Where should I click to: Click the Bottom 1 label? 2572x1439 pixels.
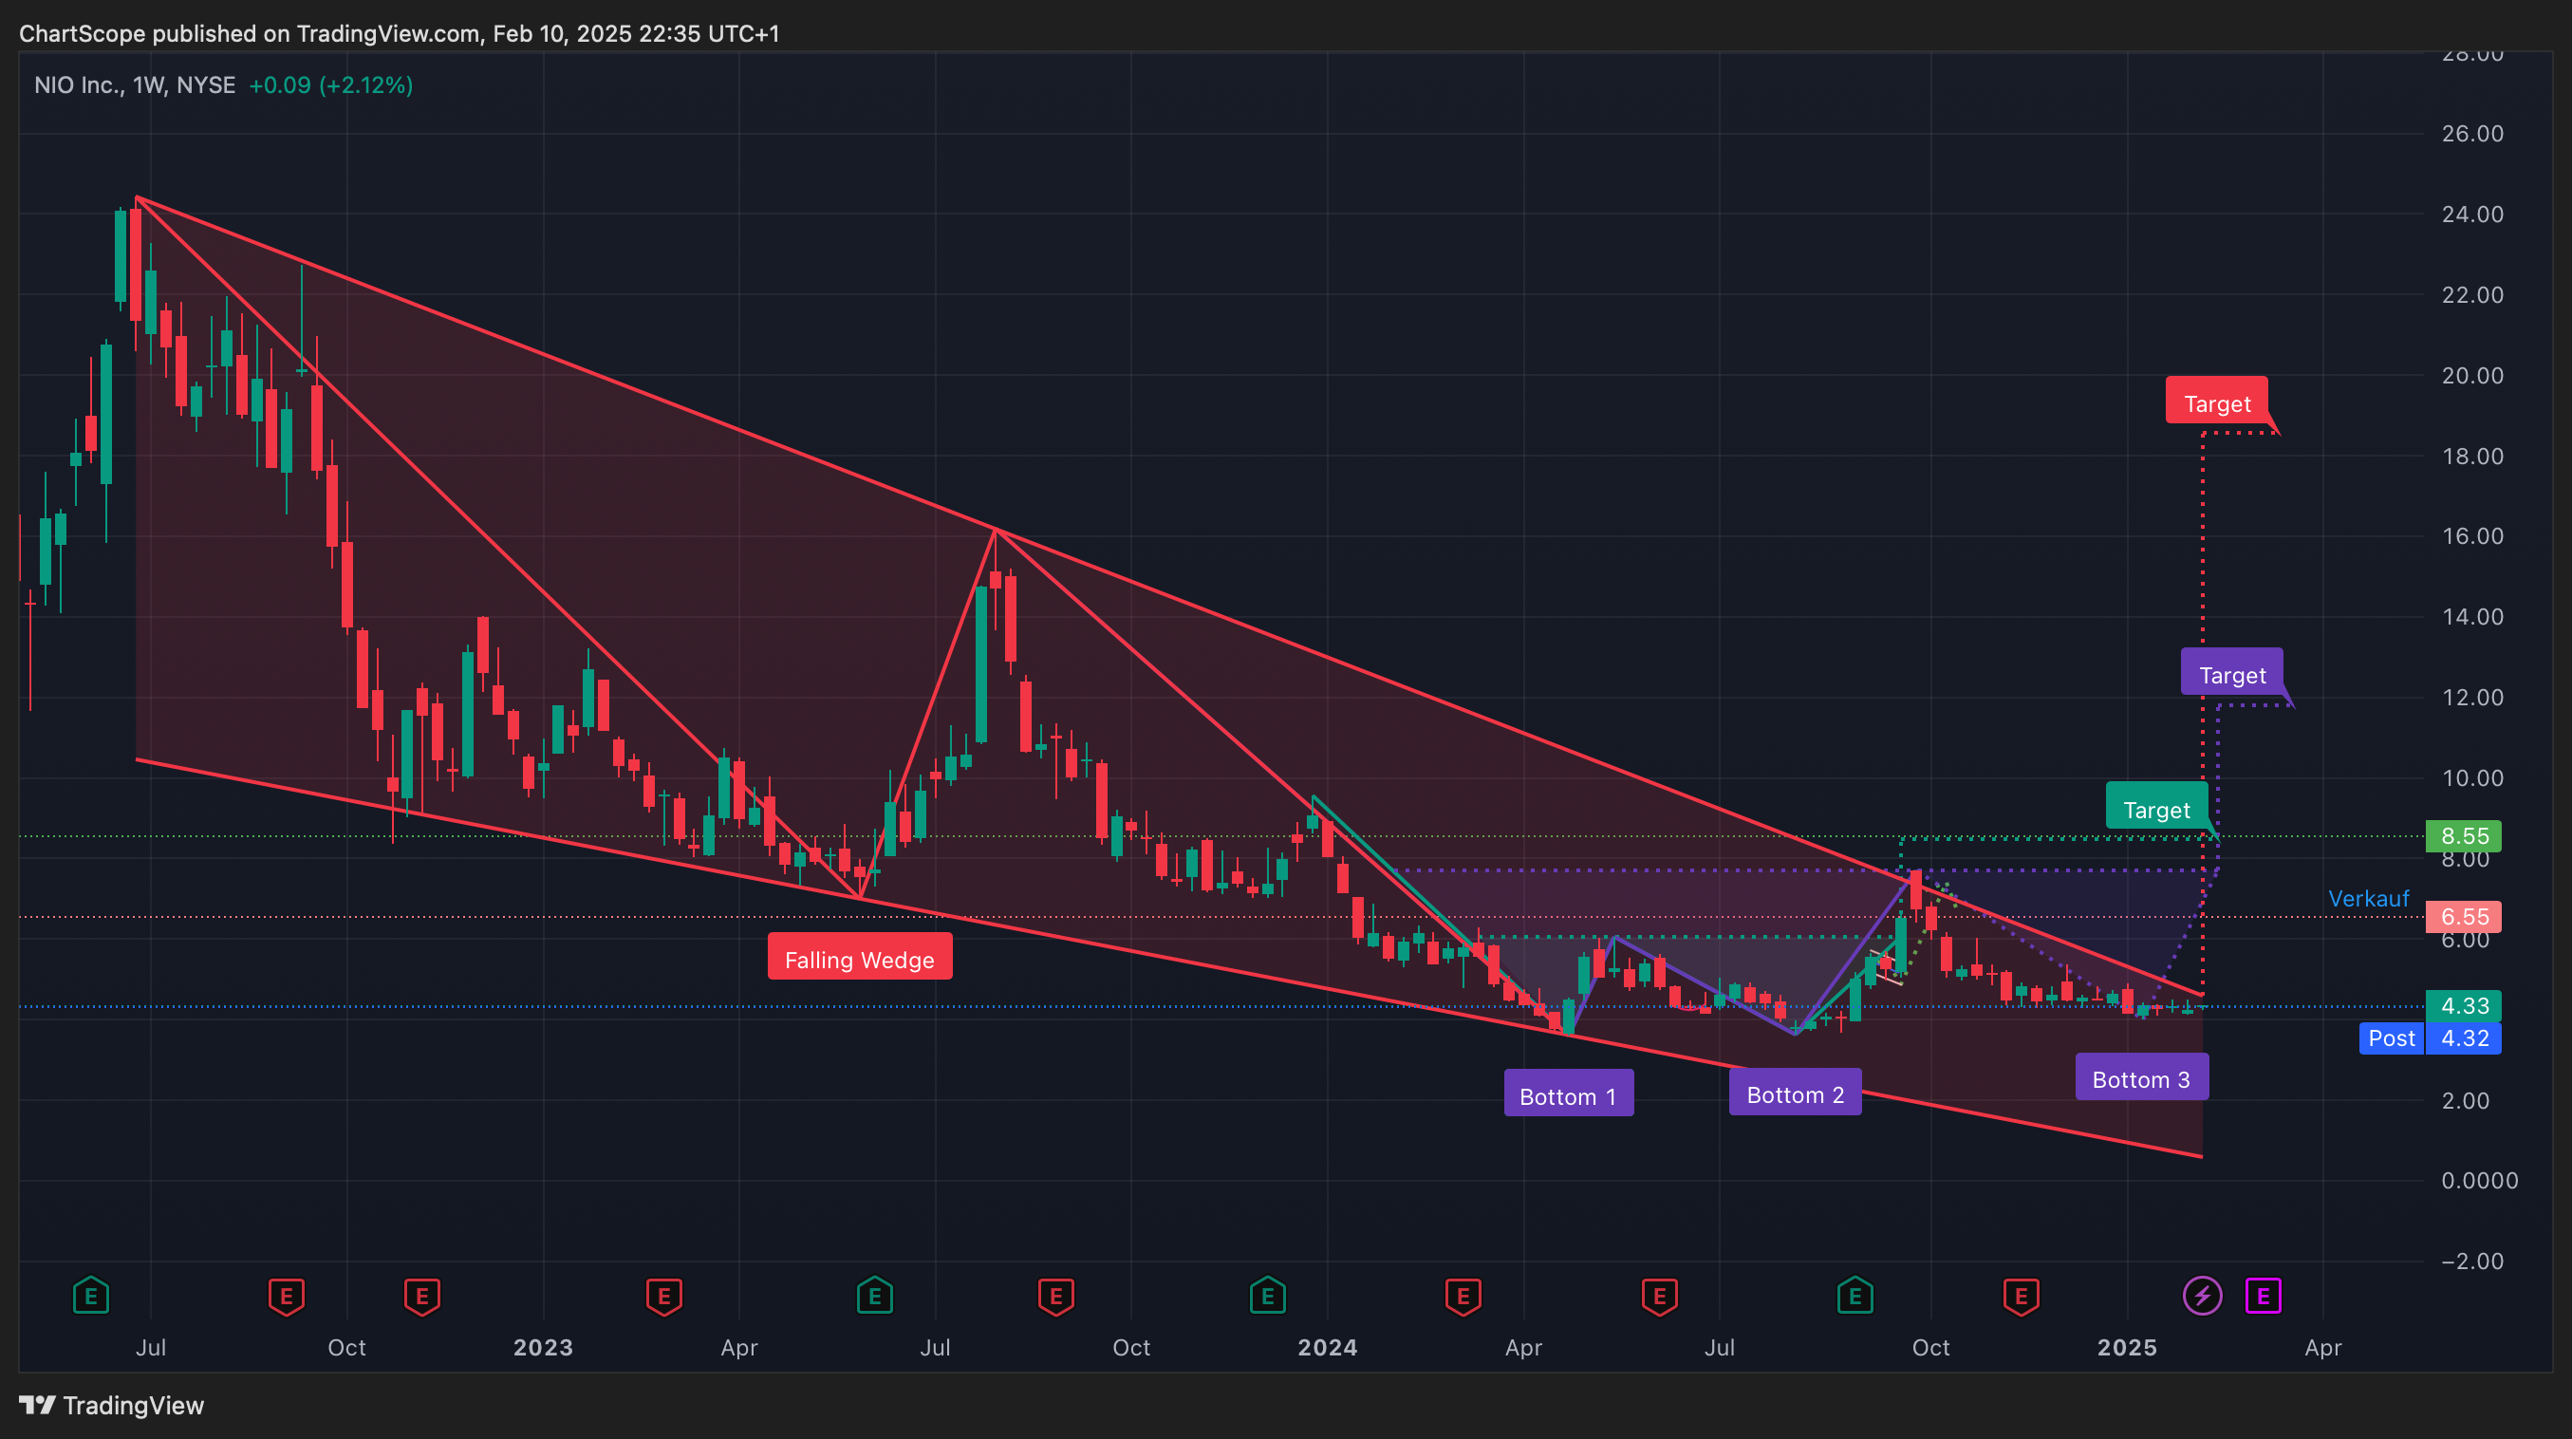tap(1568, 1095)
